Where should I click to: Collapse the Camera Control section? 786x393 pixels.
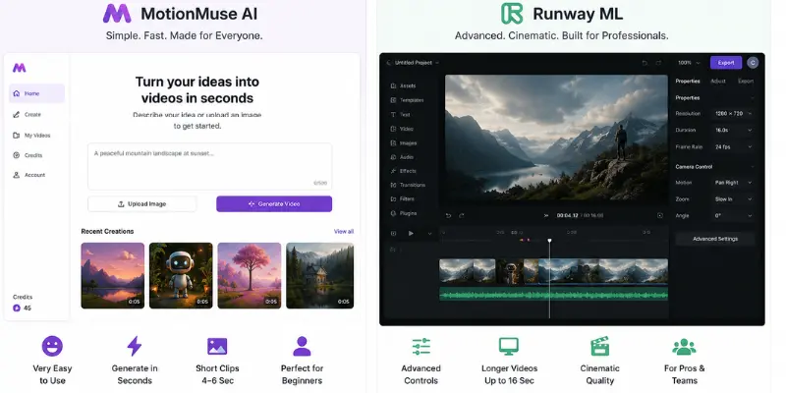pos(752,166)
